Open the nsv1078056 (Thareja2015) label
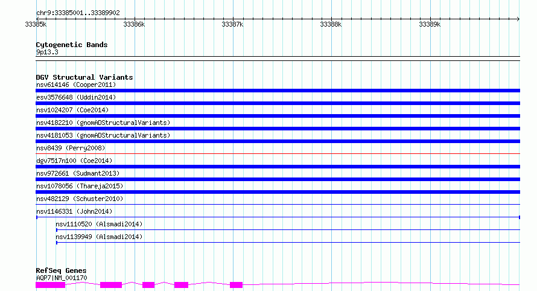 [80, 186]
